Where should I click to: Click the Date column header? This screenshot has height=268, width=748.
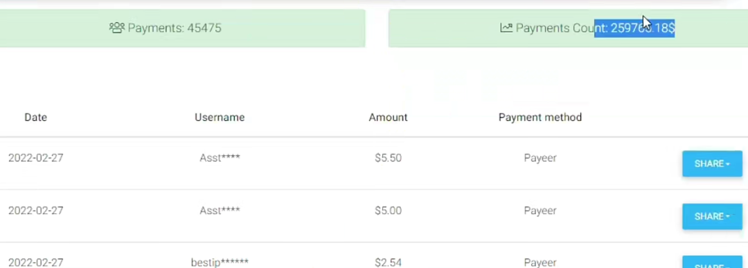click(x=36, y=117)
